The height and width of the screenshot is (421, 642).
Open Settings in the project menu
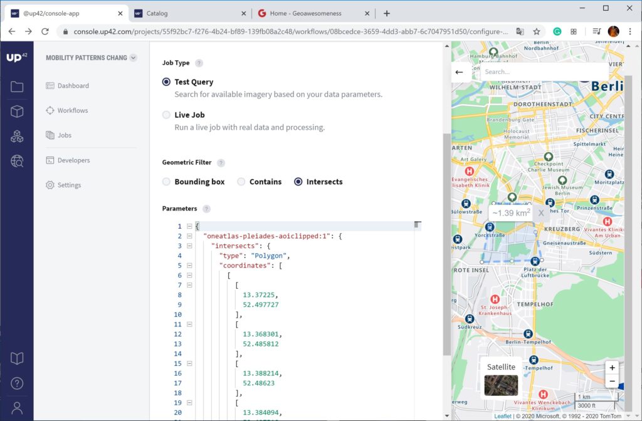[x=69, y=185]
